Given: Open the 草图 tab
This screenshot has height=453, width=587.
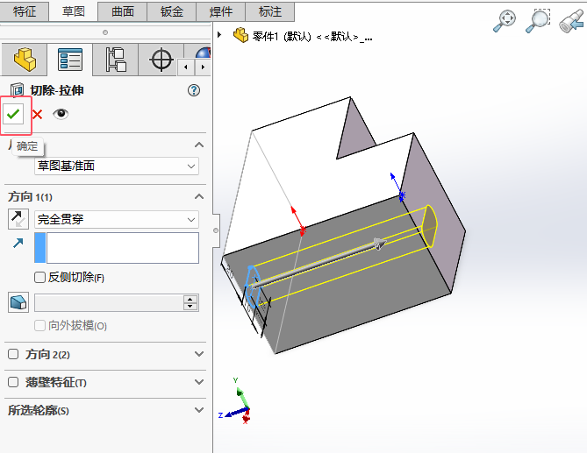Looking at the screenshot, I should (74, 11).
